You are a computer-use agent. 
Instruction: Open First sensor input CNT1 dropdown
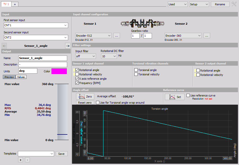(36, 25)
